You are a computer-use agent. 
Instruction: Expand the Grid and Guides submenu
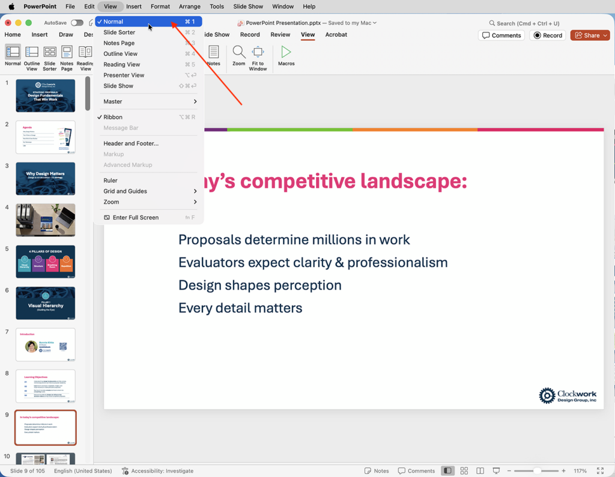pos(149,191)
